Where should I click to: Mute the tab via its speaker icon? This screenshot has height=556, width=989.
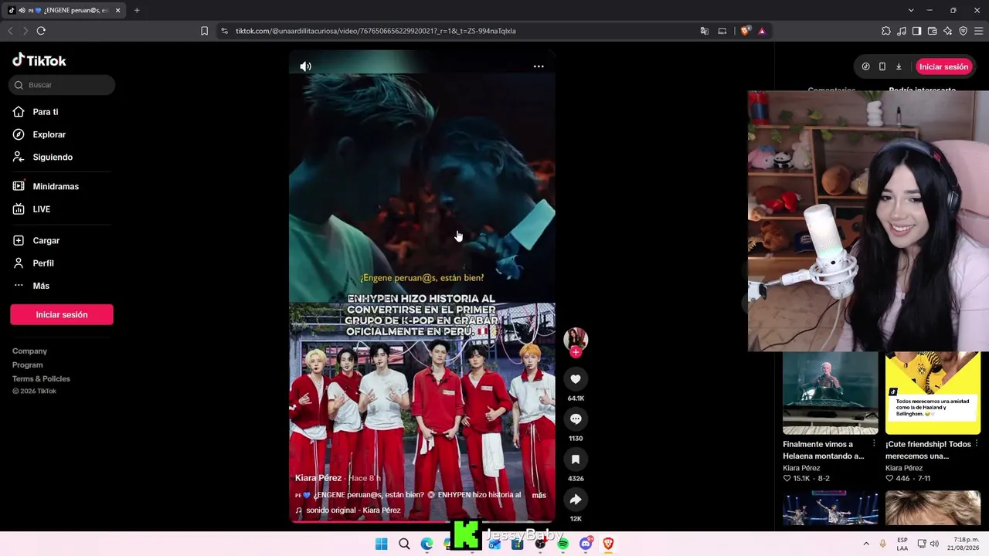click(22, 11)
